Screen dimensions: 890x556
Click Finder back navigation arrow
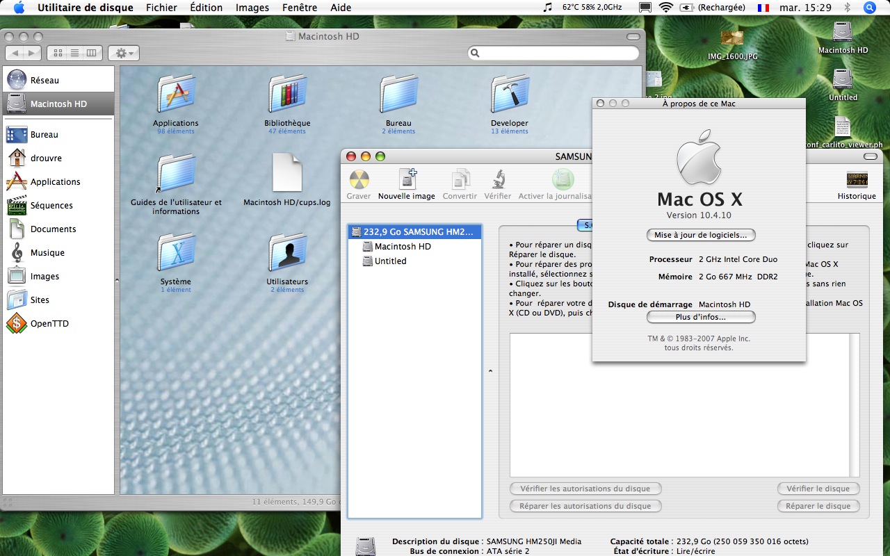[x=15, y=53]
